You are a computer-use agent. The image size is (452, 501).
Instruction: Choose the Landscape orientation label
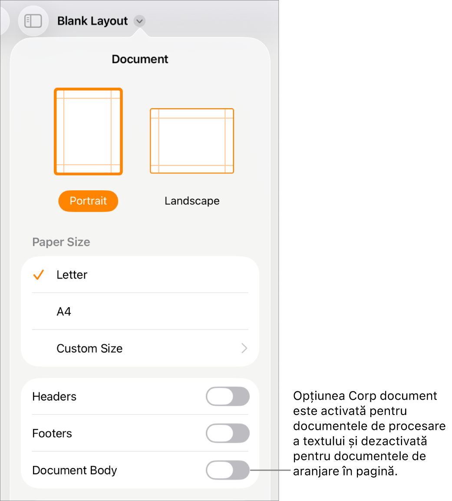(x=192, y=201)
